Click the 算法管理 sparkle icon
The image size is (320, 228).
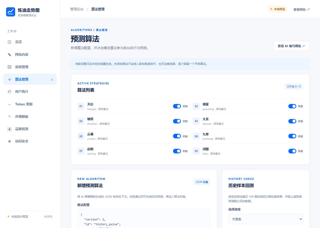pos(10,79)
